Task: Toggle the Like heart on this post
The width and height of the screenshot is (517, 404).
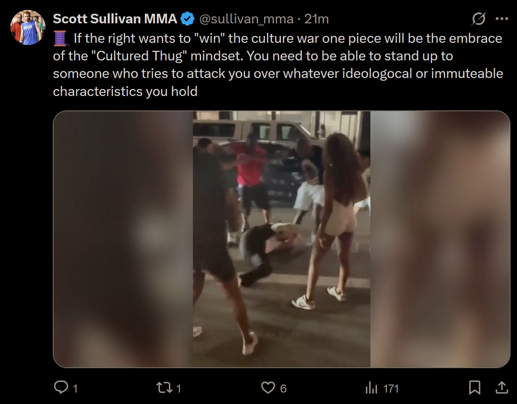Action: tap(268, 388)
